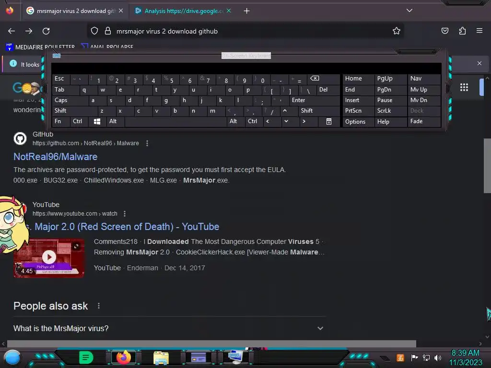Click the vertical page scrollbar thumb
Image resolution: width=491 pixels, height=368 pixels.
487,166
